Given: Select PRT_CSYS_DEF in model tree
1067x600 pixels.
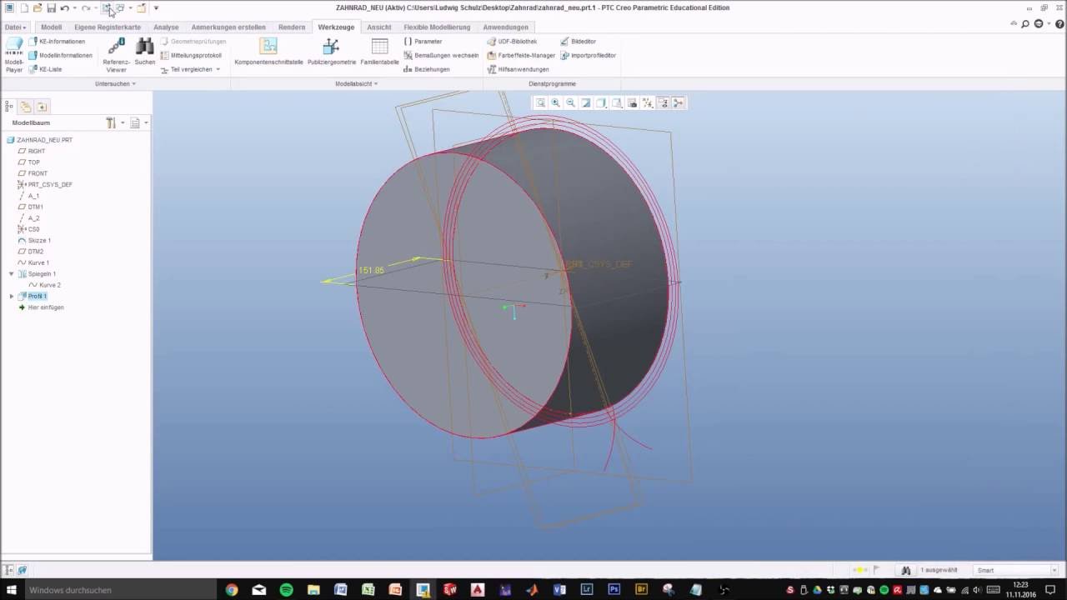Looking at the screenshot, I should point(45,184).
